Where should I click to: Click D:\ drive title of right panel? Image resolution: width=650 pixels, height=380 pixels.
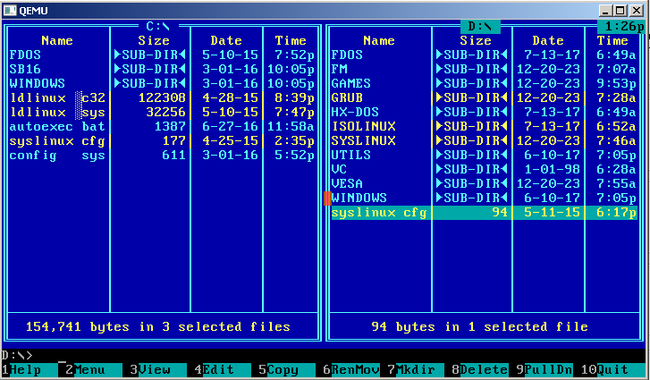(x=480, y=27)
